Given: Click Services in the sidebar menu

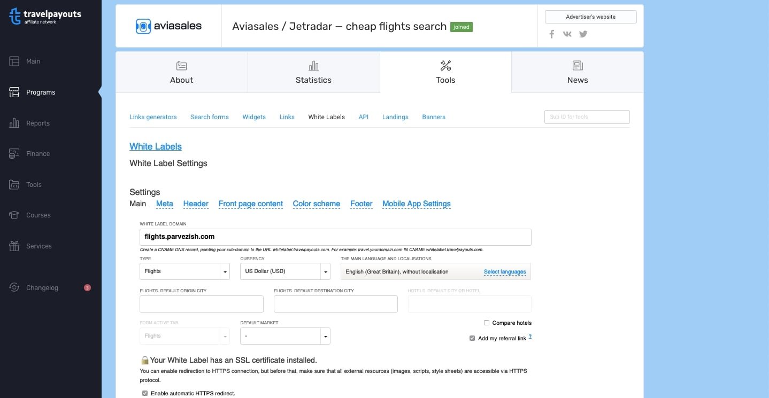Looking at the screenshot, I should [39, 246].
